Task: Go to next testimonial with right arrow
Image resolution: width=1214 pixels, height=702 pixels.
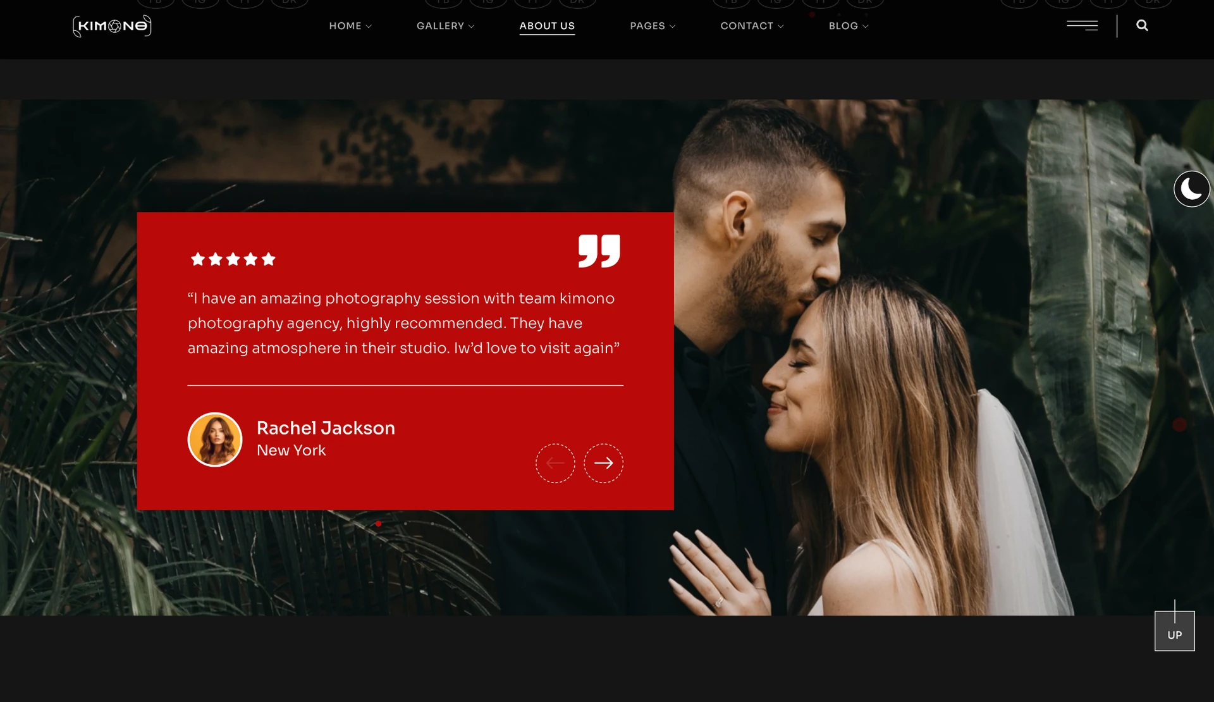Action: tap(603, 463)
